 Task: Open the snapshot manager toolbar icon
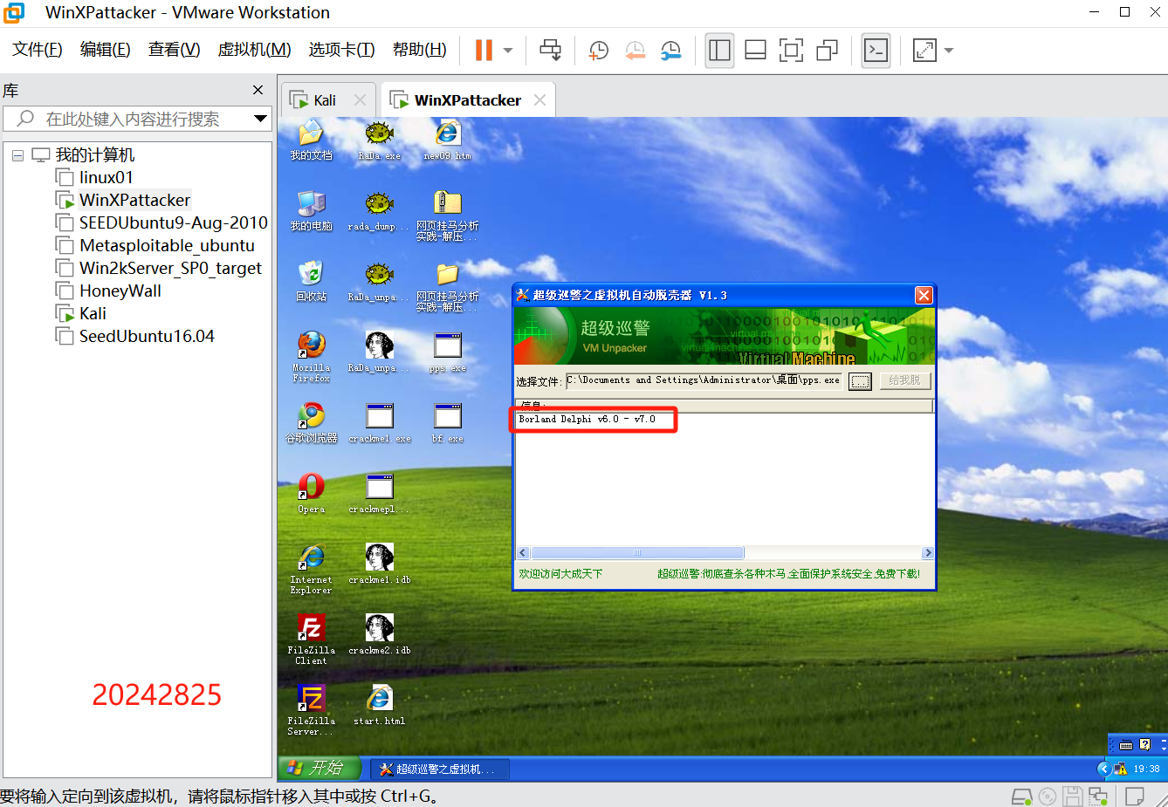(x=670, y=51)
